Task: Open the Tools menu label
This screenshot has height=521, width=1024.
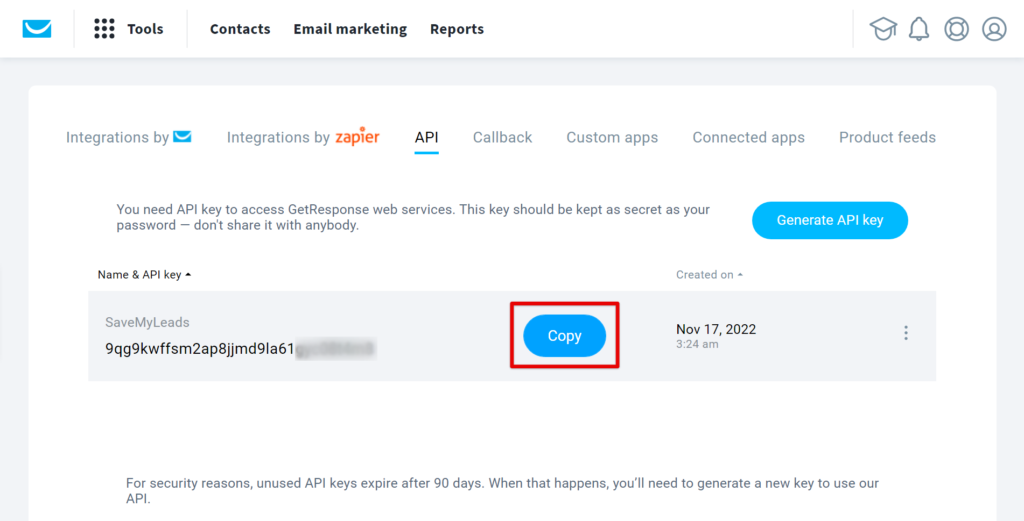Action: (x=145, y=29)
